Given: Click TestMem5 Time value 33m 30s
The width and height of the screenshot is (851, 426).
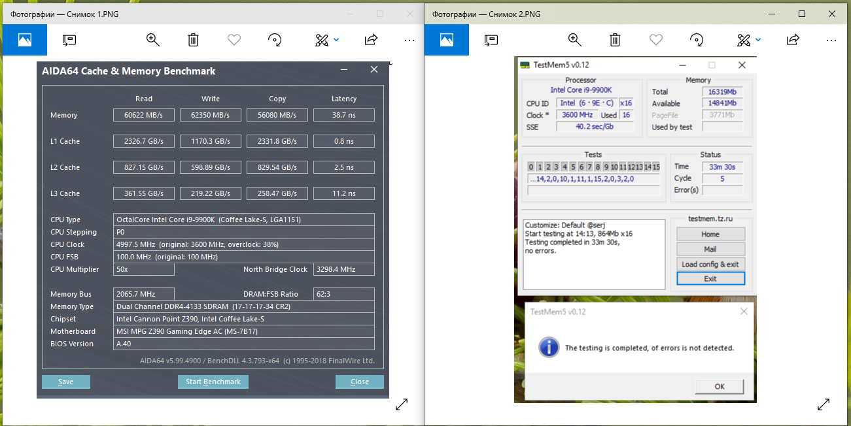Looking at the screenshot, I should click(x=723, y=167).
